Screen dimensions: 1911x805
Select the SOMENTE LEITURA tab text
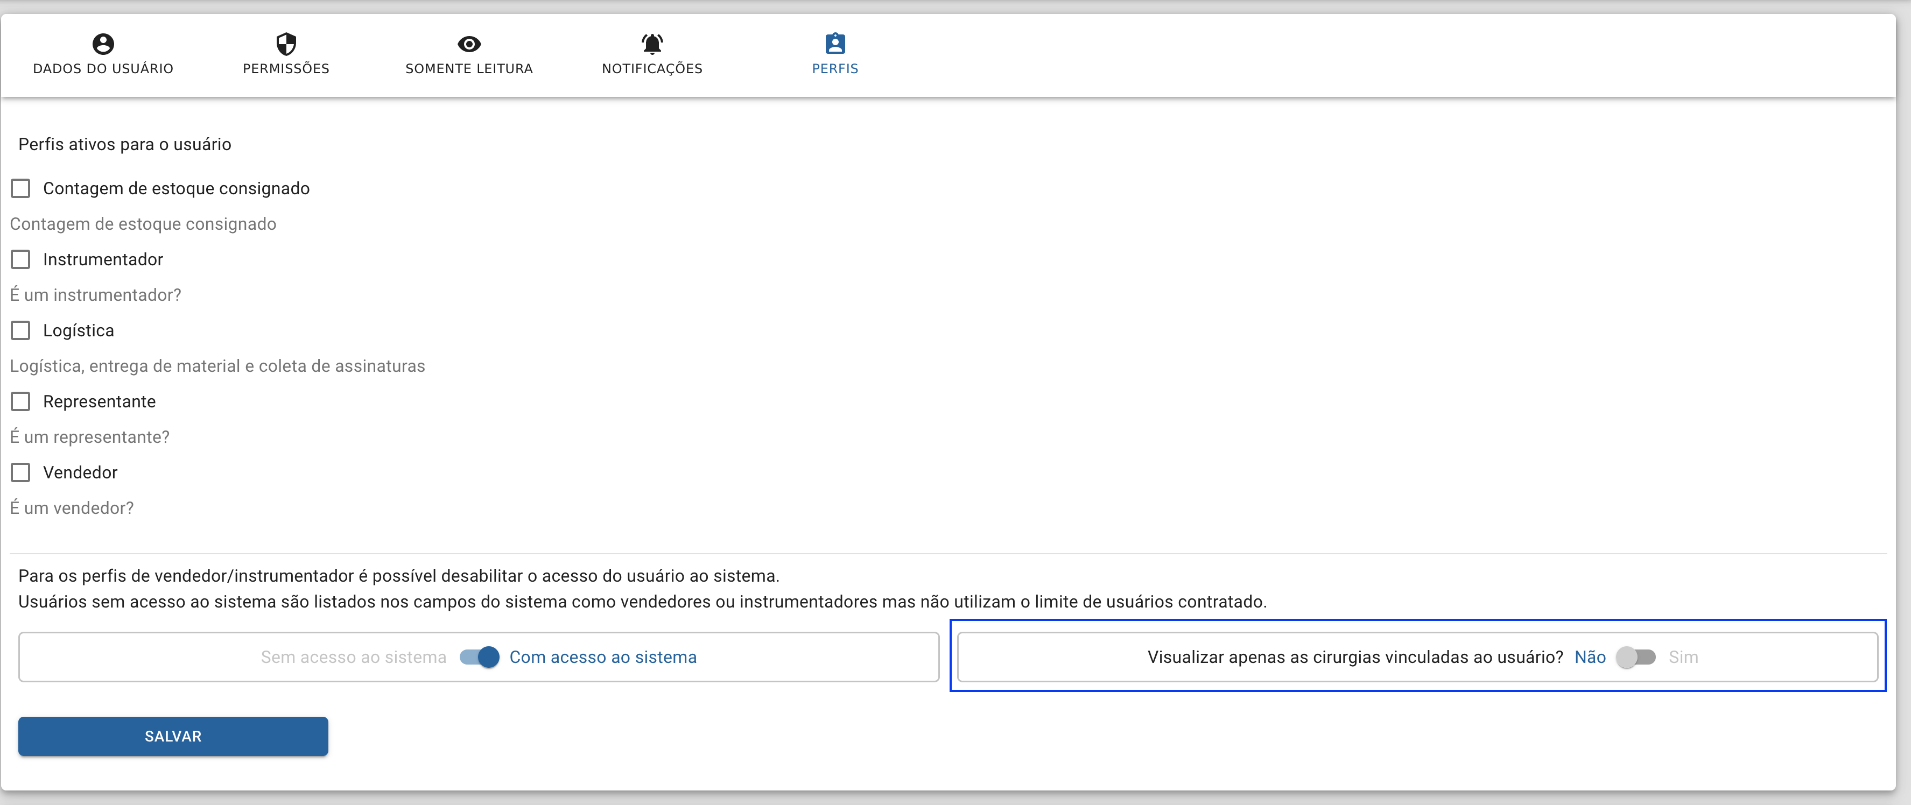(x=469, y=69)
